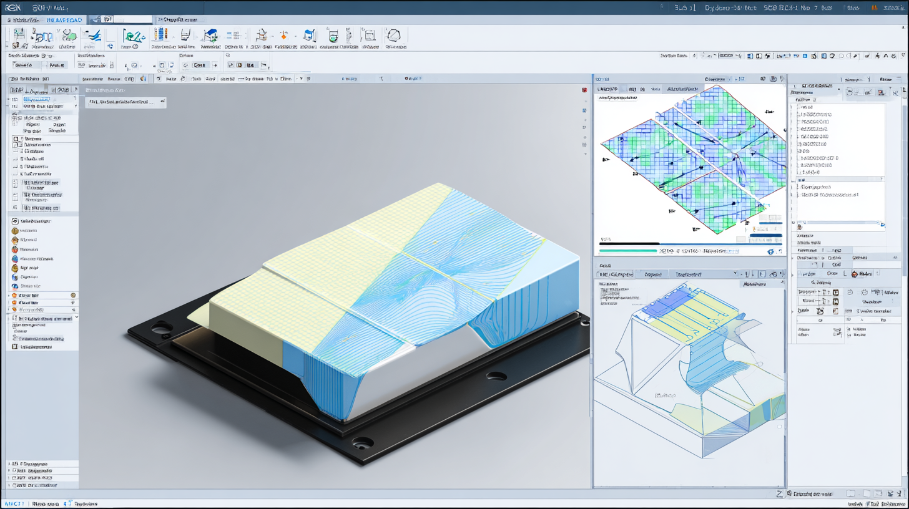Switch to the second tab of lower-right viewport
Viewport: 909px width, 509px height.
(653, 274)
